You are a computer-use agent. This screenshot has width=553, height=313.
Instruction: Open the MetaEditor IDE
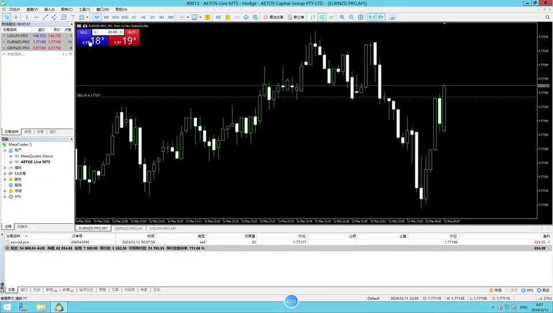pyautogui.click(x=218, y=17)
